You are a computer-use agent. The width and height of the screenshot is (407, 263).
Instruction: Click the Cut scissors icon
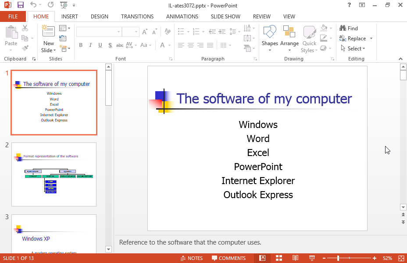(25, 28)
